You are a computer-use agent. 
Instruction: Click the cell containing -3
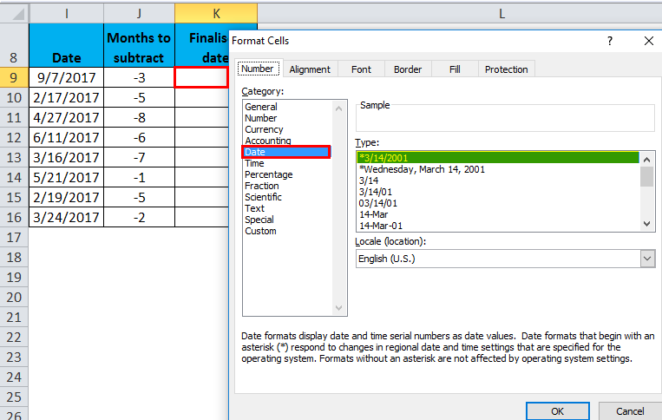[139, 78]
